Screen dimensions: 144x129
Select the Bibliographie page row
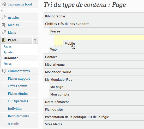[x=94, y=16]
